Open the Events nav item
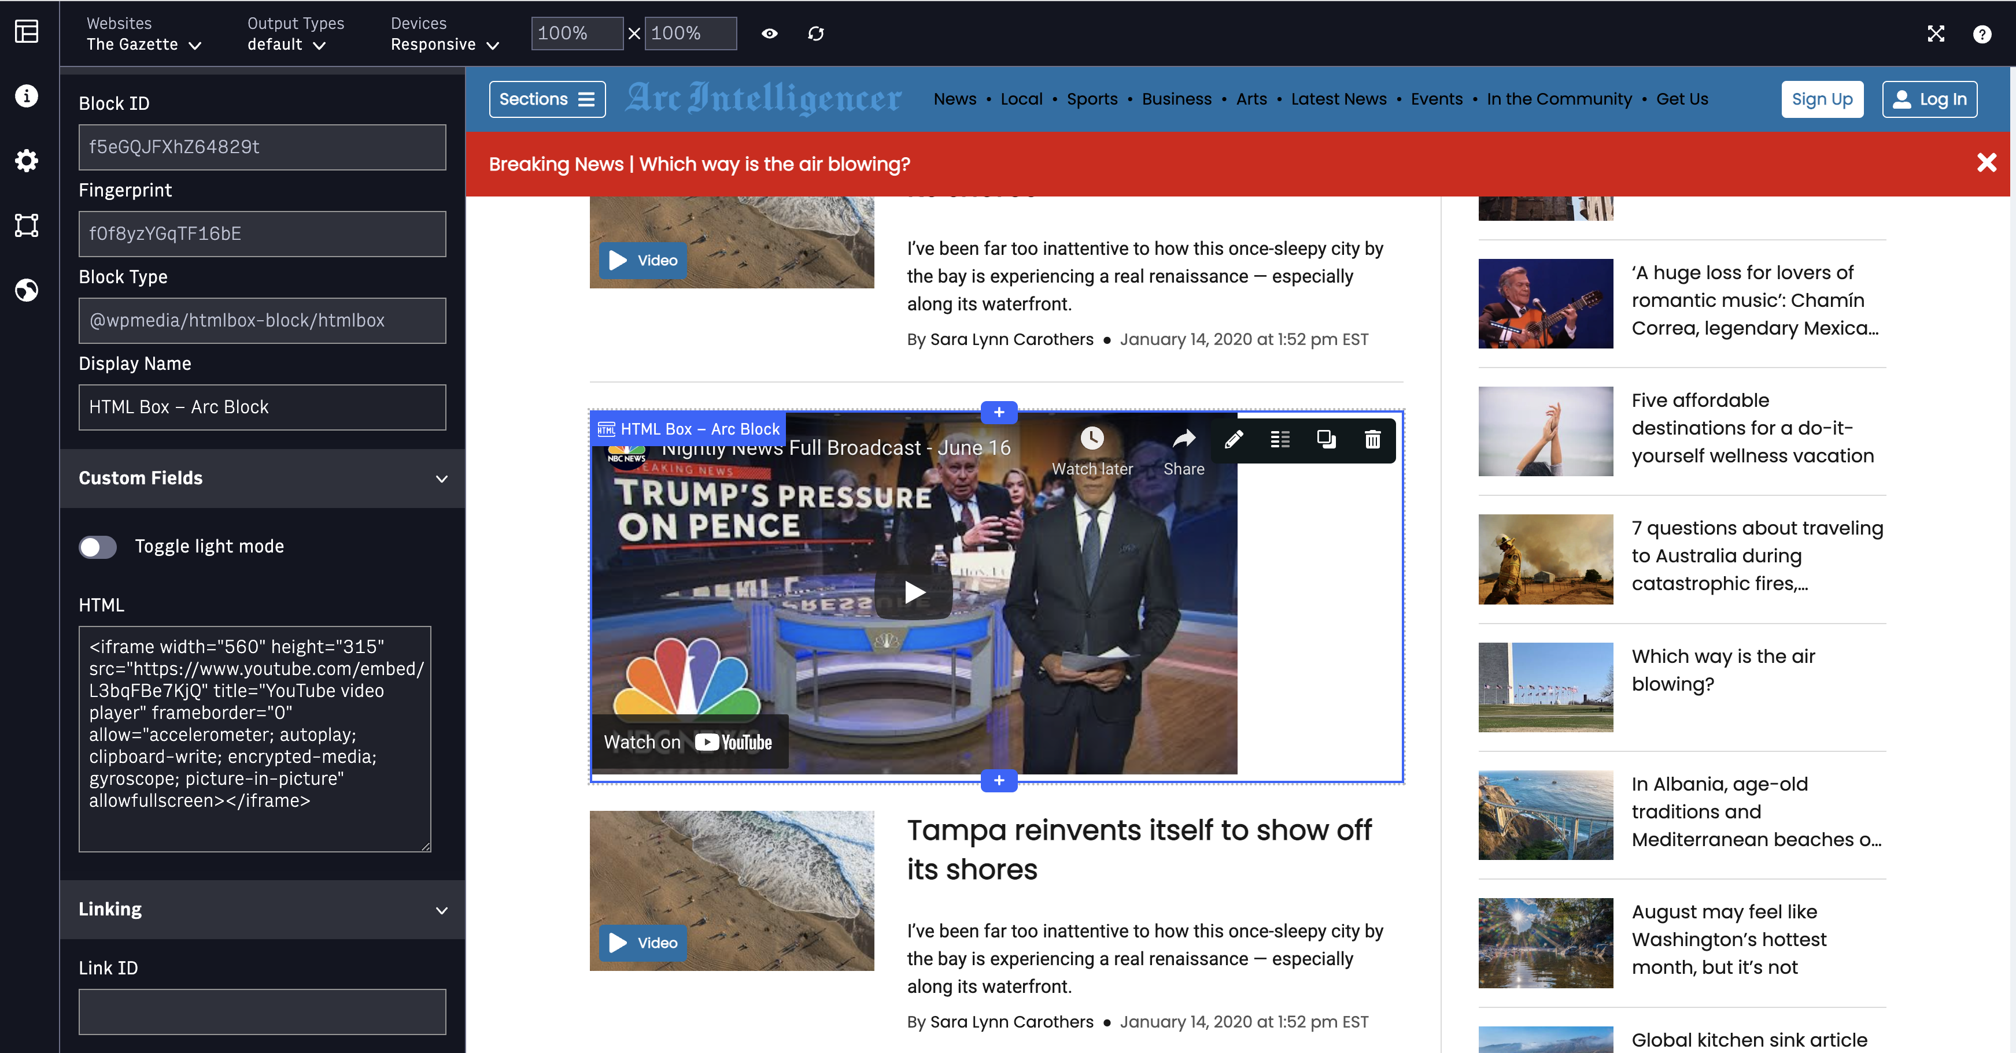 (1436, 99)
